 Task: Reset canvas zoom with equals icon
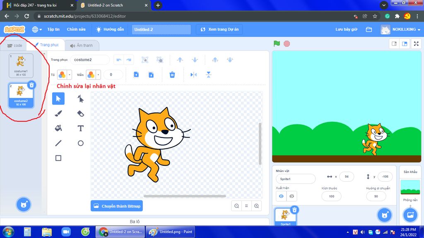(x=246, y=206)
